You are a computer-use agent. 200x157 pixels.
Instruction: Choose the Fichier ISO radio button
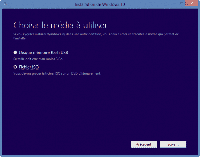click(x=15, y=67)
